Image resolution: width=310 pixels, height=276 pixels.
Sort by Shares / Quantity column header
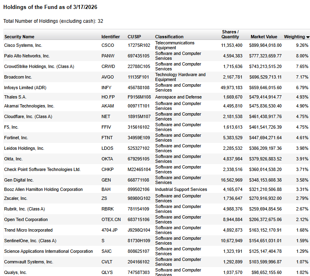tap(230, 35)
